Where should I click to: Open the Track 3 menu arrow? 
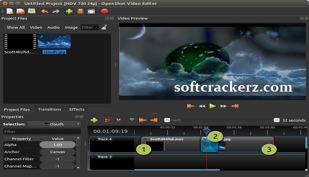tap(93, 157)
